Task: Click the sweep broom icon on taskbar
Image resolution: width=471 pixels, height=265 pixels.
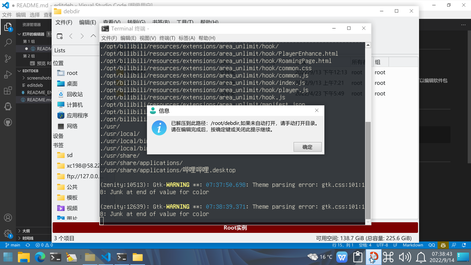Action: [71, 257]
